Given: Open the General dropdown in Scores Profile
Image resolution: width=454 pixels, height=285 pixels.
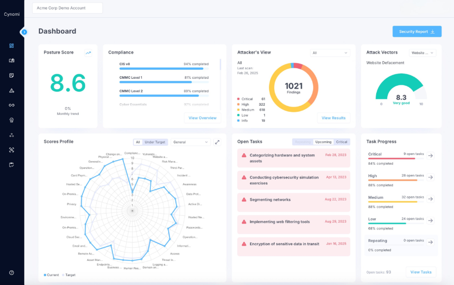Looking at the screenshot, I should 190,142.
